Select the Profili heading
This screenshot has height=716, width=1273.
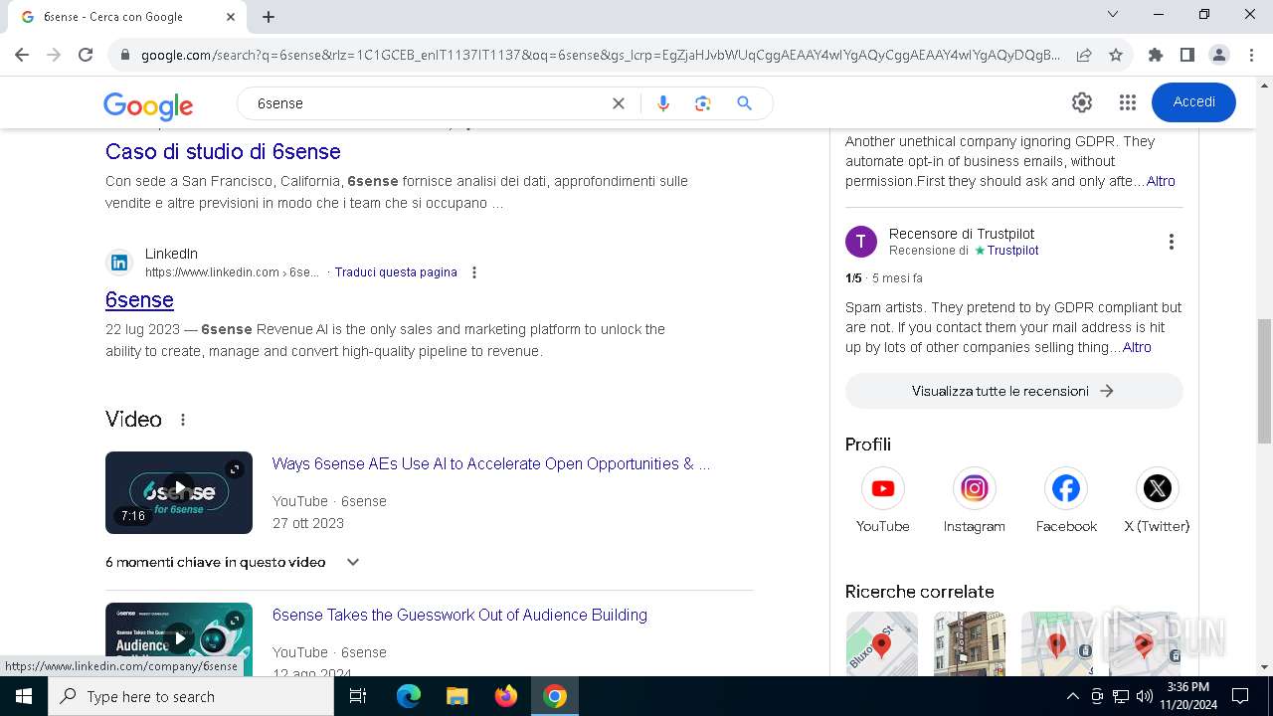pyautogui.click(x=868, y=445)
